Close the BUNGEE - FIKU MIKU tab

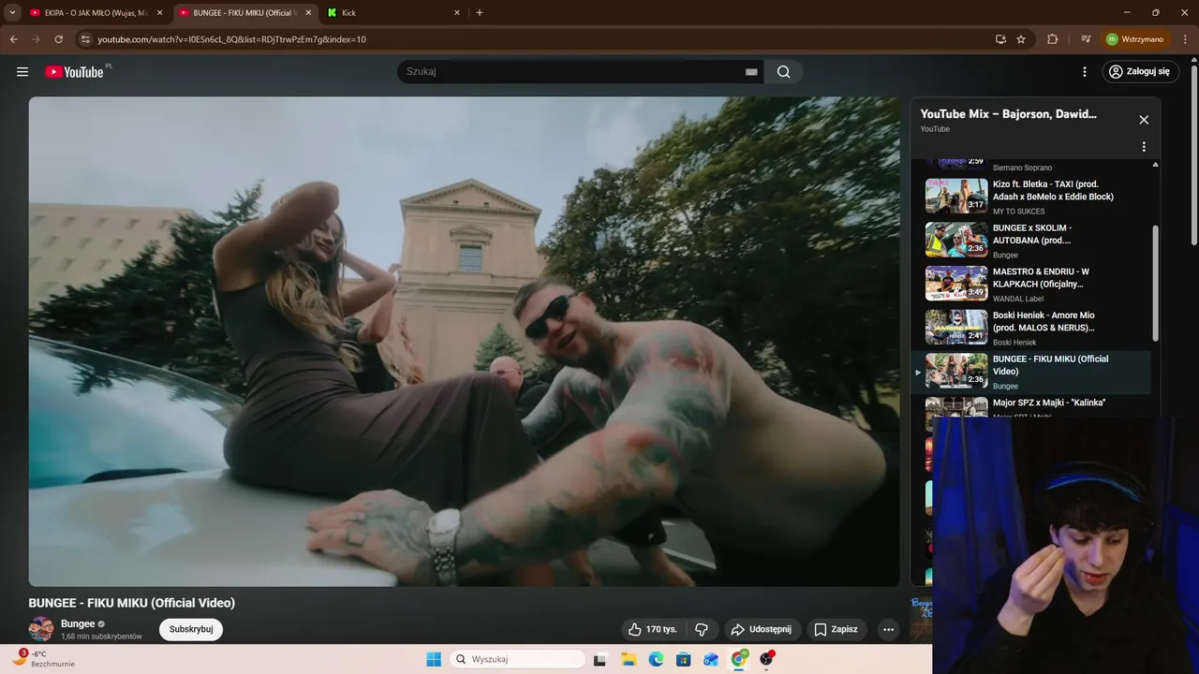(308, 13)
